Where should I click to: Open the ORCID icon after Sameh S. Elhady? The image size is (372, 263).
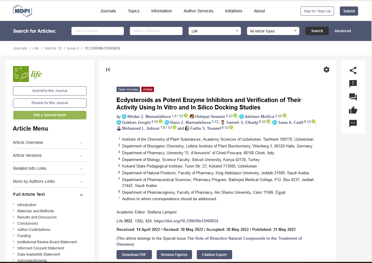coord(268,121)
